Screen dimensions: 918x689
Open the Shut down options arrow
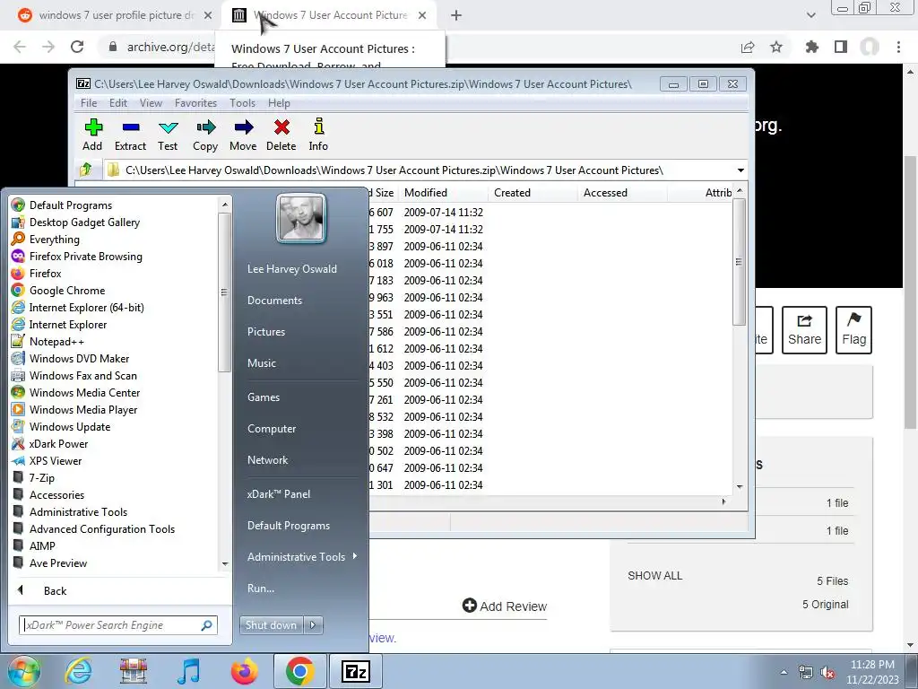313,624
